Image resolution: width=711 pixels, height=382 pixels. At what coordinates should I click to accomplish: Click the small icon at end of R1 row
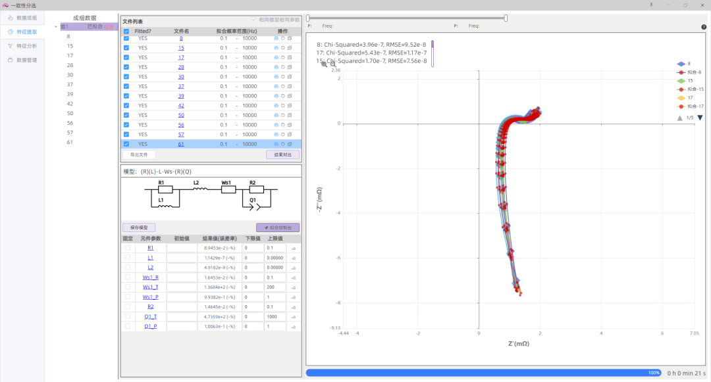pyautogui.click(x=294, y=249)
